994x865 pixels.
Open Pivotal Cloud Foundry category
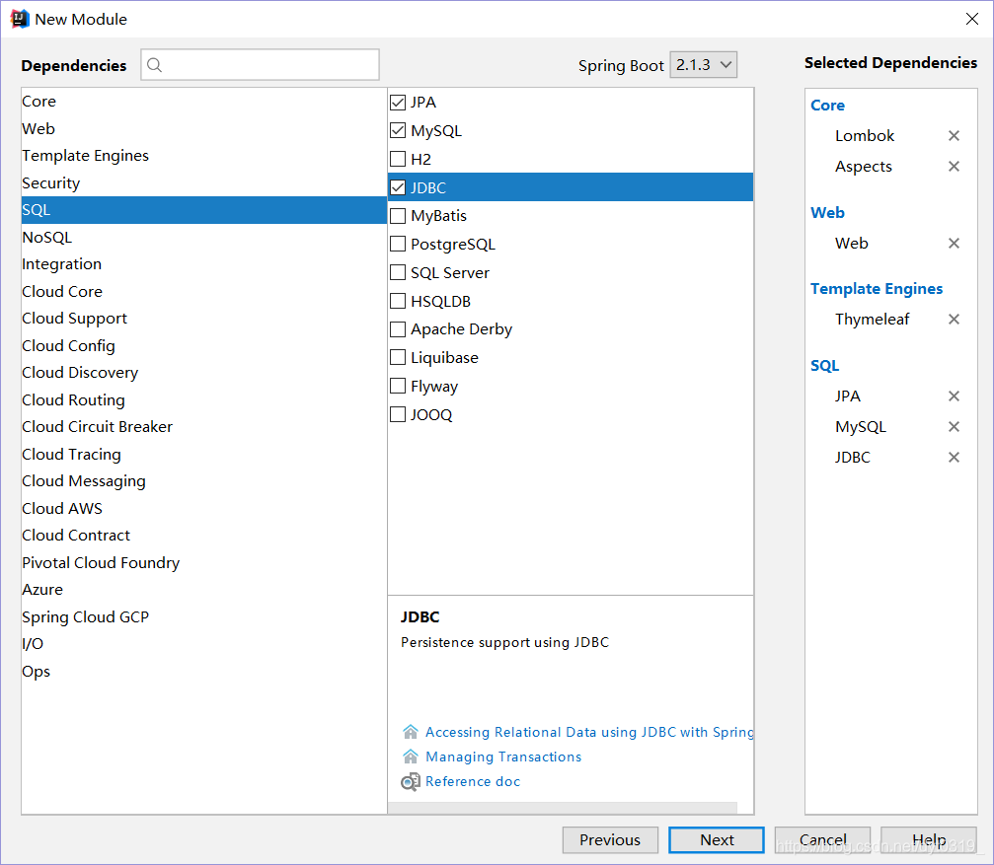click(x=203, y=563)
